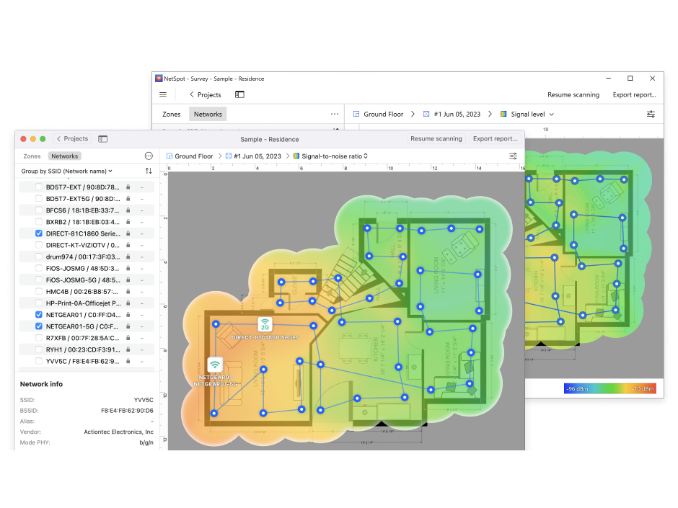Go back to Projects in Windows window
This screenshot has width=678, height=508.
click(206, 94)
